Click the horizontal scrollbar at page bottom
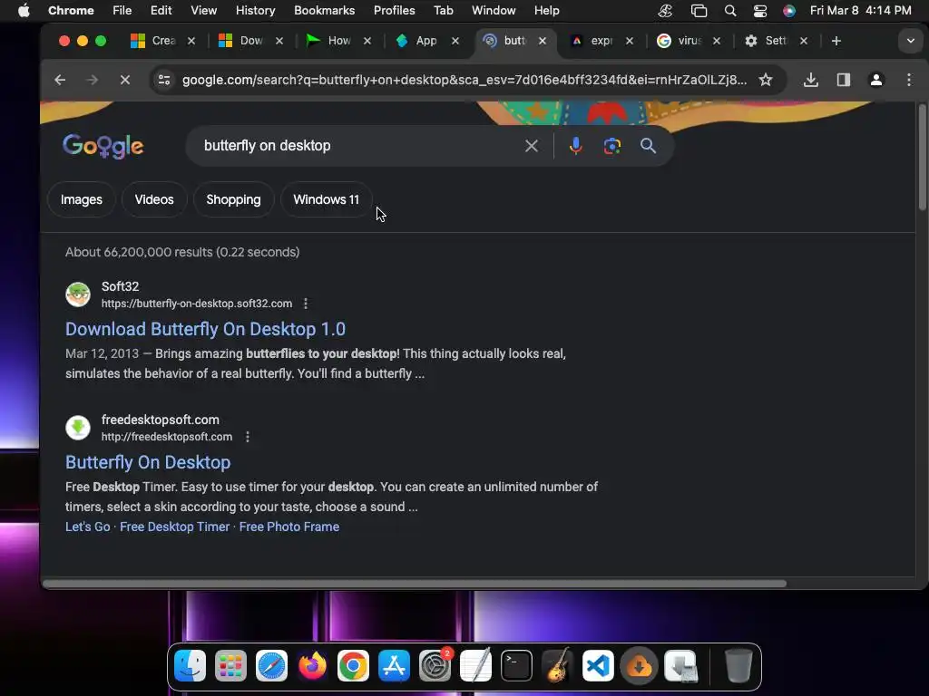Screen dimensions: 929x696 (414, 584)
